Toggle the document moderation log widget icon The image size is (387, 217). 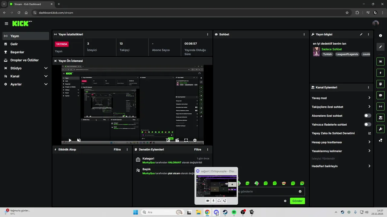(380, 84)
